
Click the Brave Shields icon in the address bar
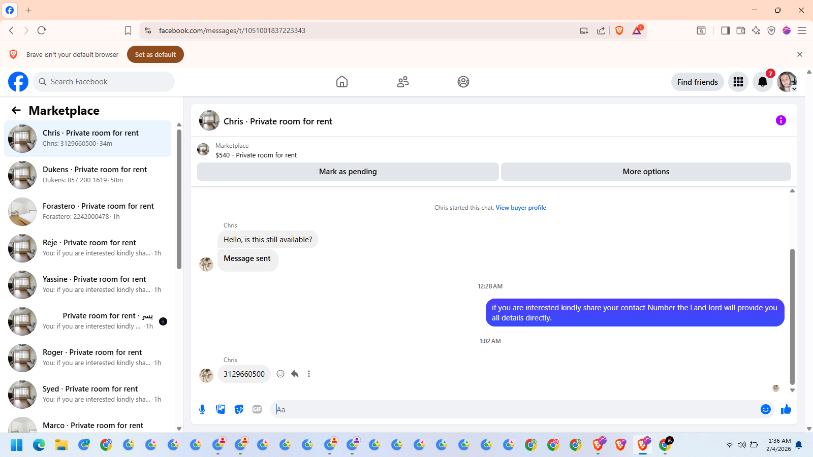619,30
